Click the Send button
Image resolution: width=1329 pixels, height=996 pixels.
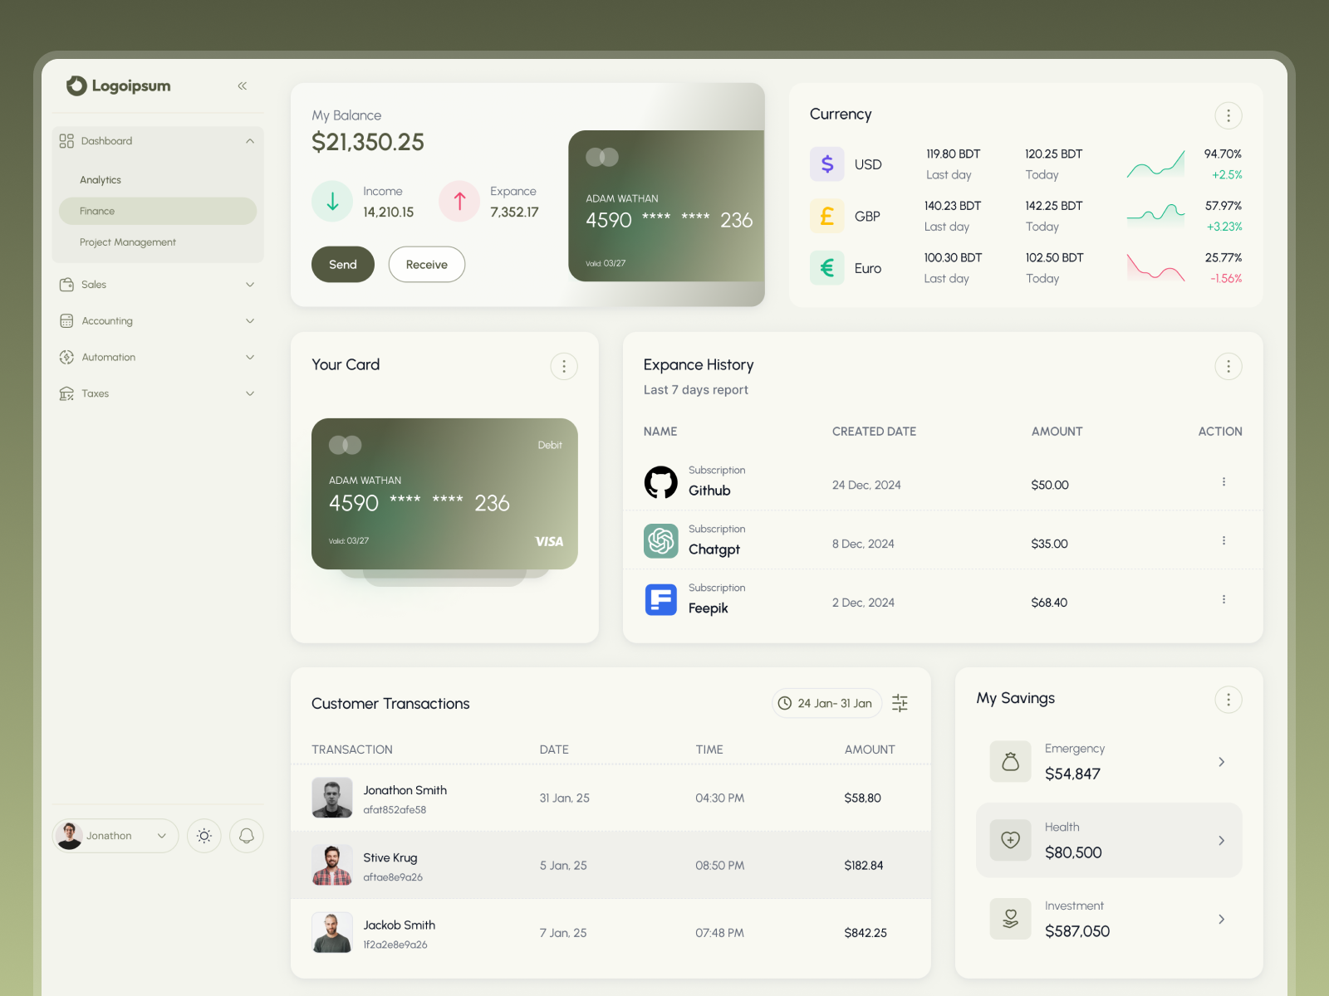pyautogui.click(x=343, y=265)
